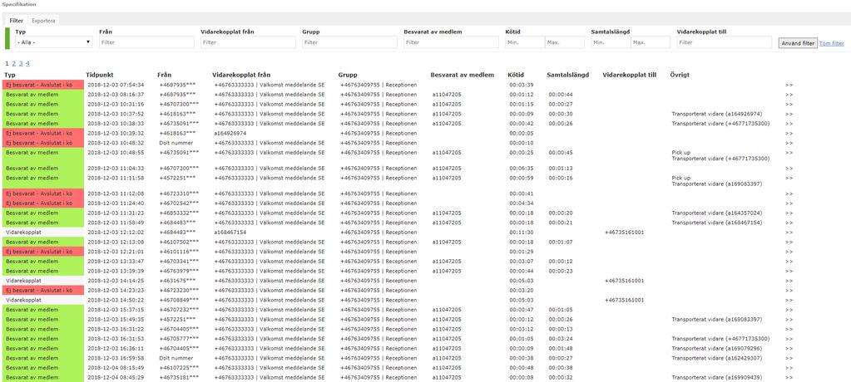Focus the Vidarekopplat från filter input

(248, 42)
